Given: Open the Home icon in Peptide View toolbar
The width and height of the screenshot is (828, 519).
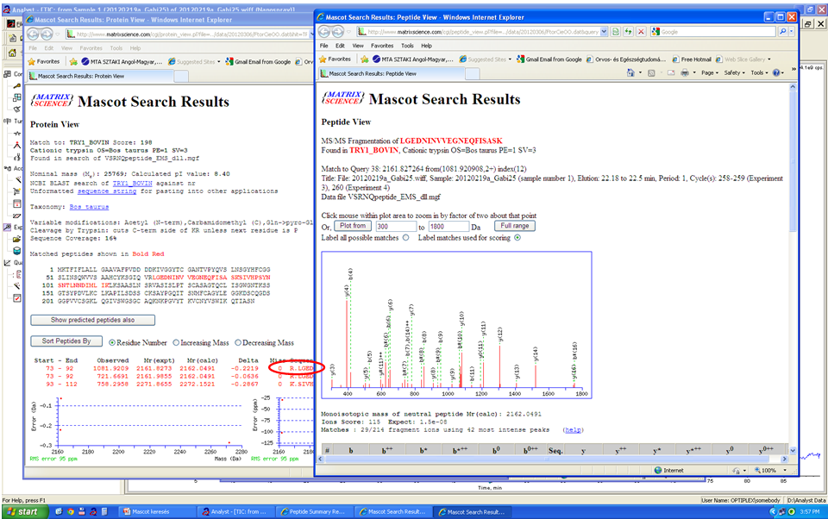Looking at the screenshot, I should coord(630,73).
